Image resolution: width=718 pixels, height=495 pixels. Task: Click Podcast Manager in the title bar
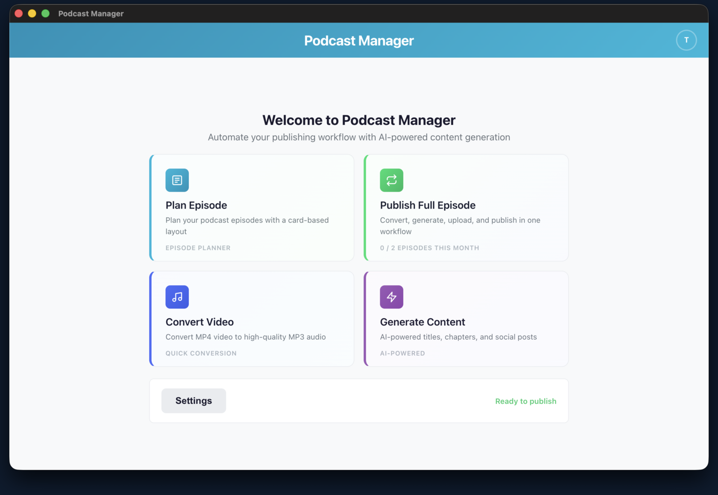pyautogui.click(x=91, y=13)
